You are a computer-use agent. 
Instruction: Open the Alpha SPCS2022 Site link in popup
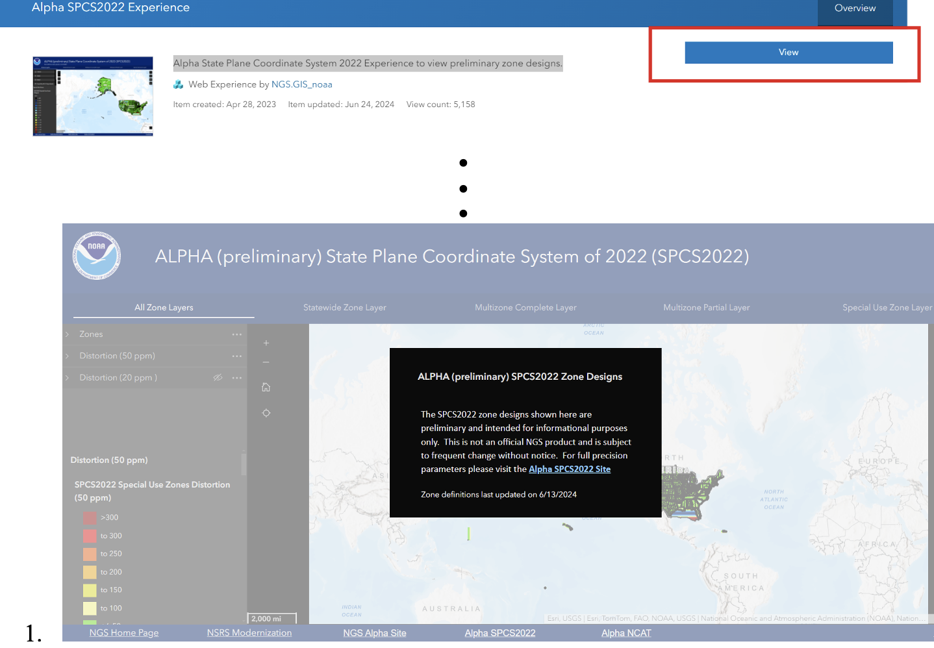(x=569, y=469)
